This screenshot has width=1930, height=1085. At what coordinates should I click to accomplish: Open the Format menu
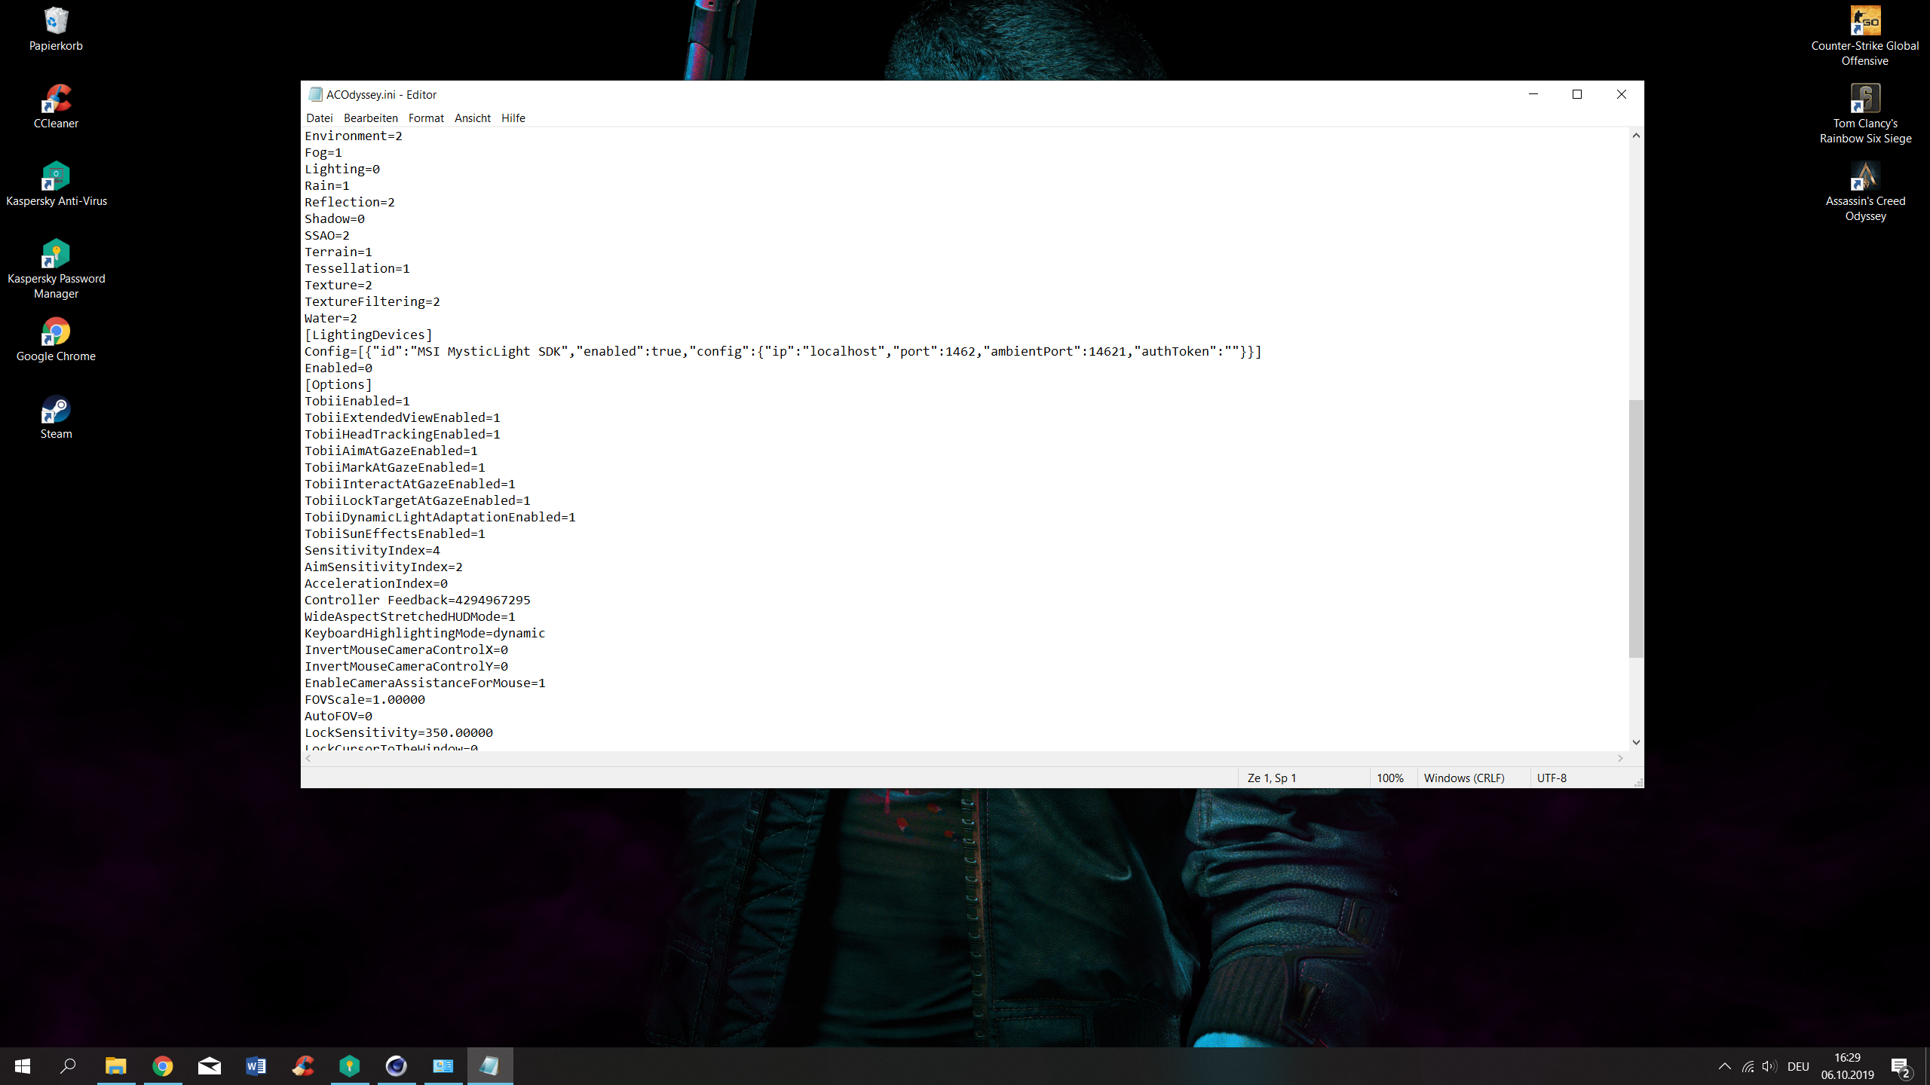tap(426, 118)
